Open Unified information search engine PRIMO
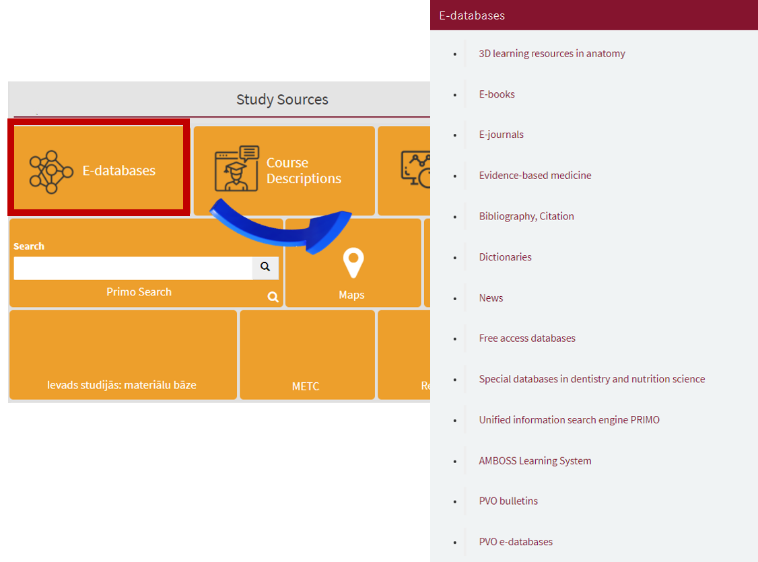The width and height of the screenshot is (758, 562). (569, 420)
